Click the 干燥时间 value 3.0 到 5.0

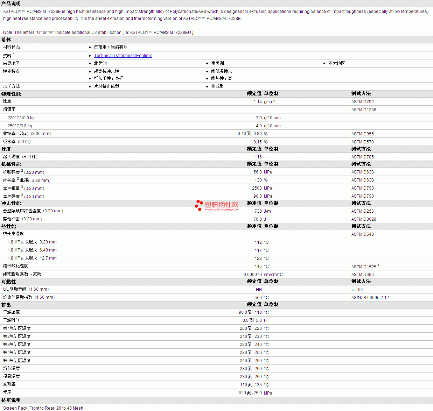[252, 320]
